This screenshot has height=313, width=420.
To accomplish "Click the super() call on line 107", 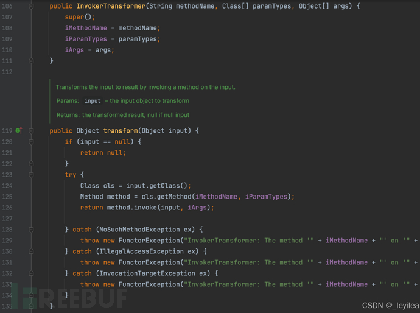I will tap(80, 17).
